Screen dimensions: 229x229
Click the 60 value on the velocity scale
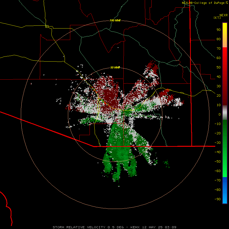click(219, 58)
